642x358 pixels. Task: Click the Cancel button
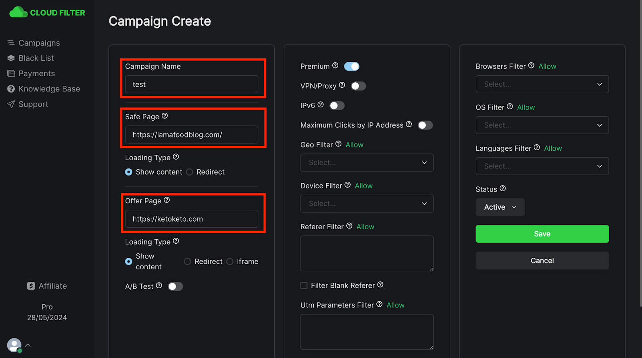(542, 261)
